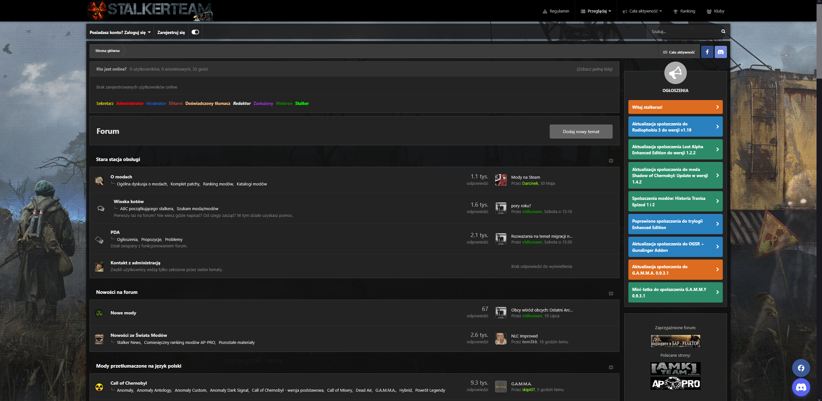
Task: Toggle the dark/light theme switch
Action: click(x=195, y=32)
